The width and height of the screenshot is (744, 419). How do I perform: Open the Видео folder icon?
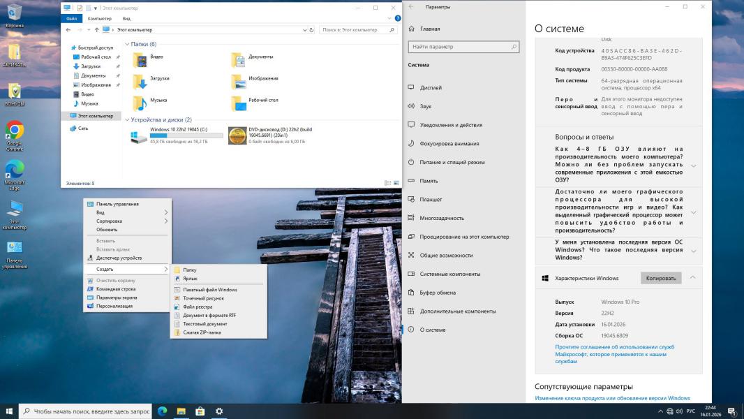pyautogui.click(x=140, y=60)
